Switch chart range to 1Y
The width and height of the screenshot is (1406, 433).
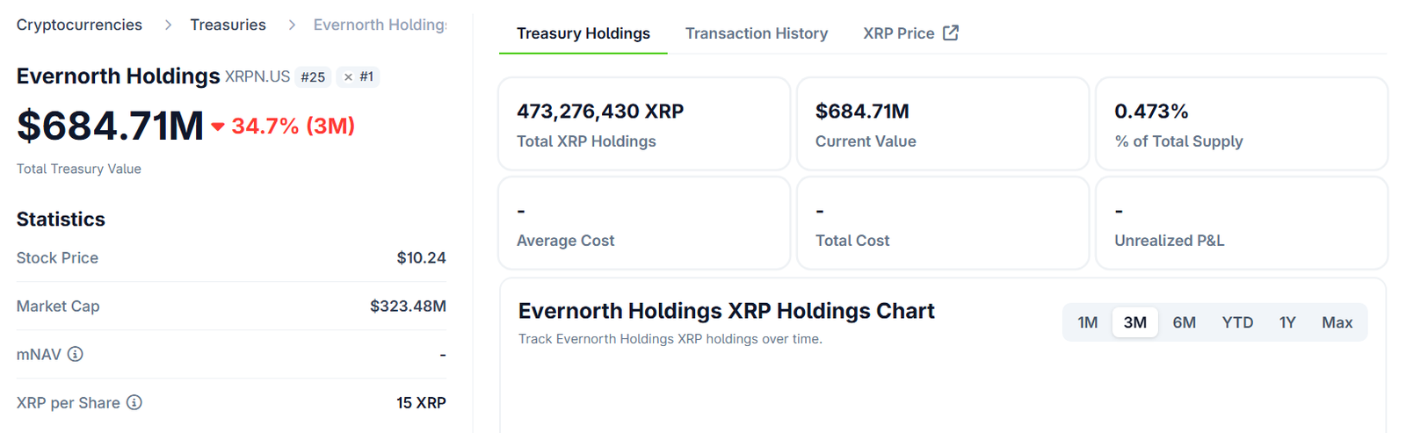pos(1287,322)
